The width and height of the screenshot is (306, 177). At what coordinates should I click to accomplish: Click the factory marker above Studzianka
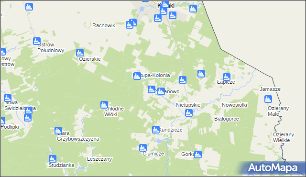(x=53, y=159)
